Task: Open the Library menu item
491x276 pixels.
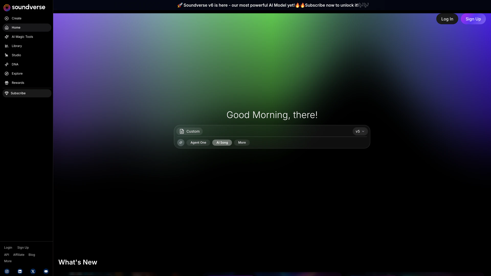Action: coord(27,46)
